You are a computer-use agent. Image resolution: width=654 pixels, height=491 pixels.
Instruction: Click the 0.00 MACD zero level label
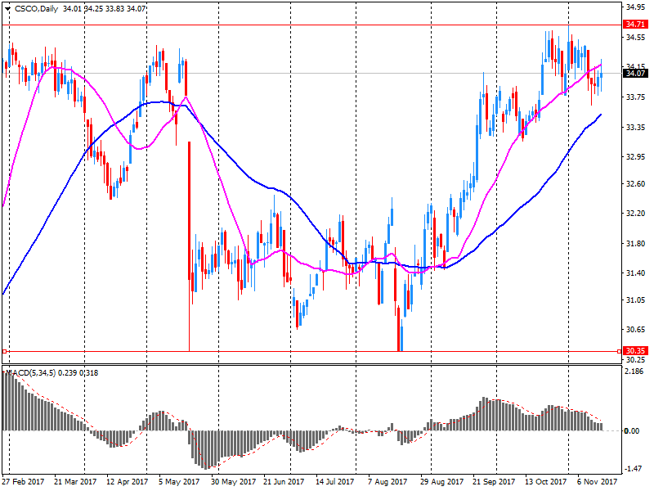tap(632, 431)
